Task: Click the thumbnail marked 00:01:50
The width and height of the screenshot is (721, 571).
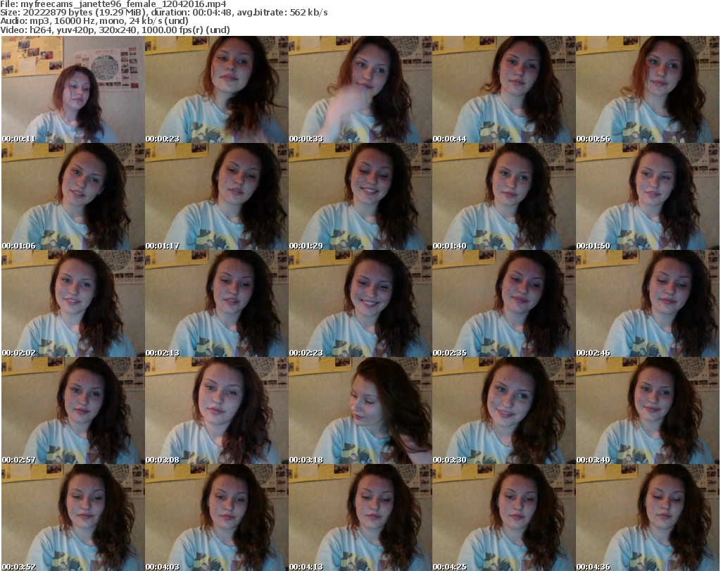Action: [x=647, y=196]
